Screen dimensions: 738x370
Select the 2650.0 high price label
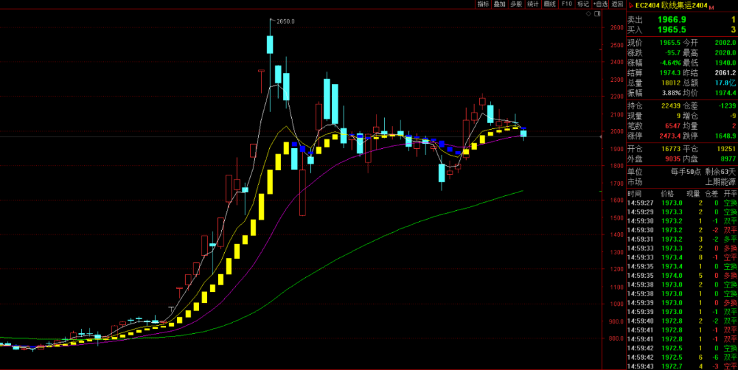pyautogui.click(x=285, y=22)
